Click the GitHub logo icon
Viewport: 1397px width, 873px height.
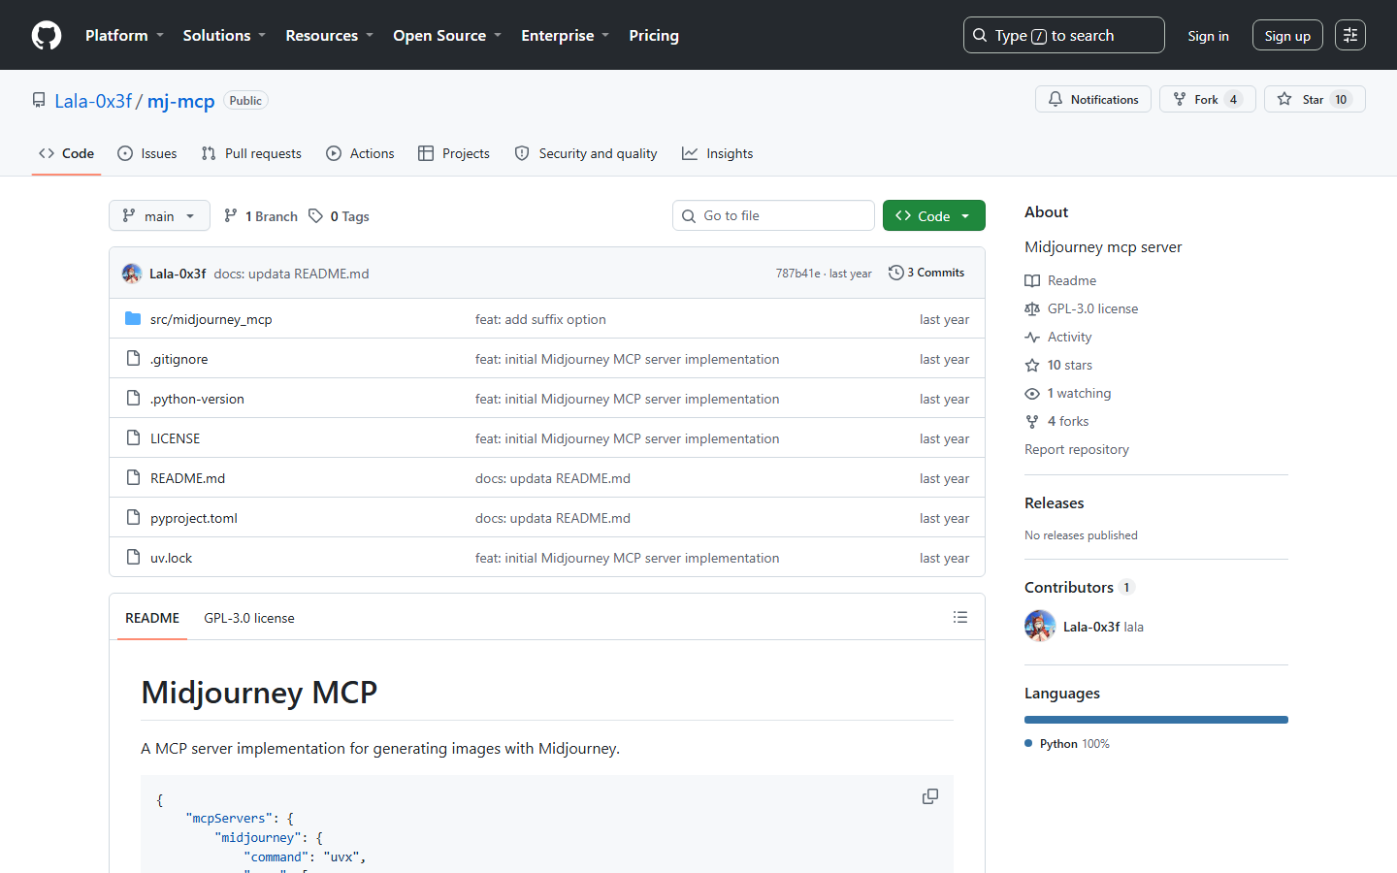[x=47, y=35]
